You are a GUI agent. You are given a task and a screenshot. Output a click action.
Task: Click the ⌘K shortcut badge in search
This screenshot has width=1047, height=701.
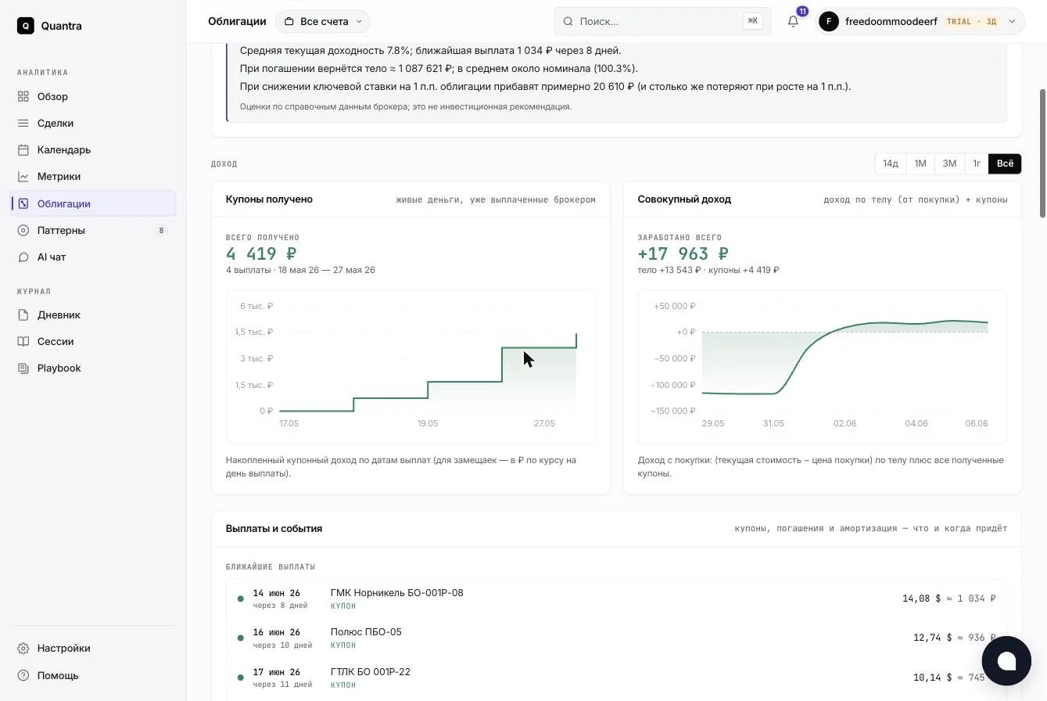(752, 21)
